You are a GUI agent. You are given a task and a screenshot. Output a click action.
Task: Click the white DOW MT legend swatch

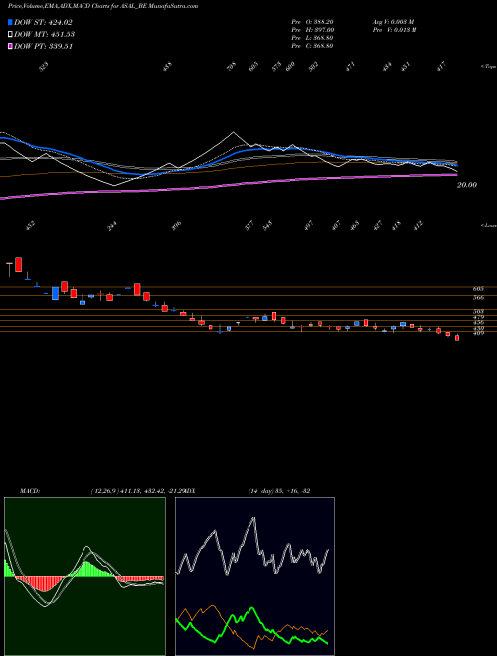pos(10,34)
